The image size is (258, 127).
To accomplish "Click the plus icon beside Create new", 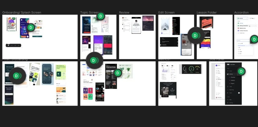I will pos(238,33).
